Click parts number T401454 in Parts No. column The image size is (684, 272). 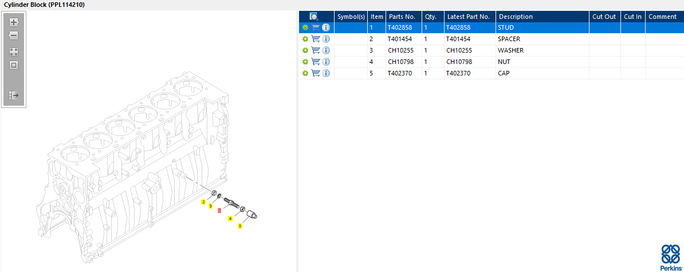pos(400,39)
